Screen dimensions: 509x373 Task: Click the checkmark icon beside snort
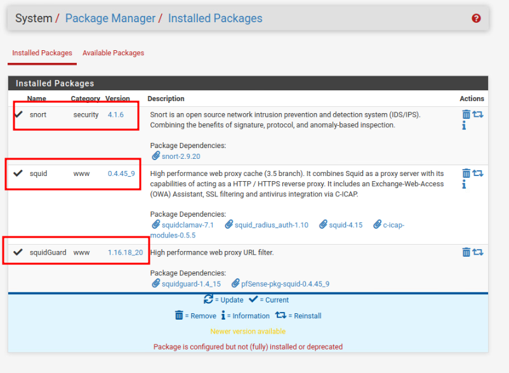tap(18, 114)
